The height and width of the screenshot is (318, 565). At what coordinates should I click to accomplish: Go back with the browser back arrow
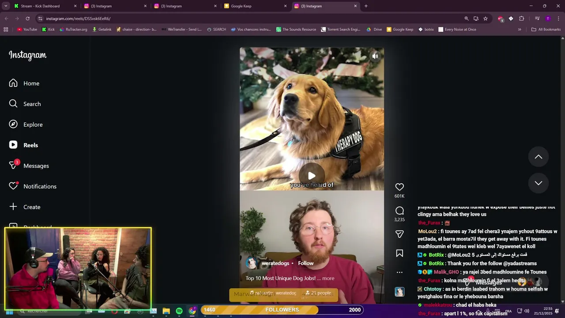pos(6,19)
